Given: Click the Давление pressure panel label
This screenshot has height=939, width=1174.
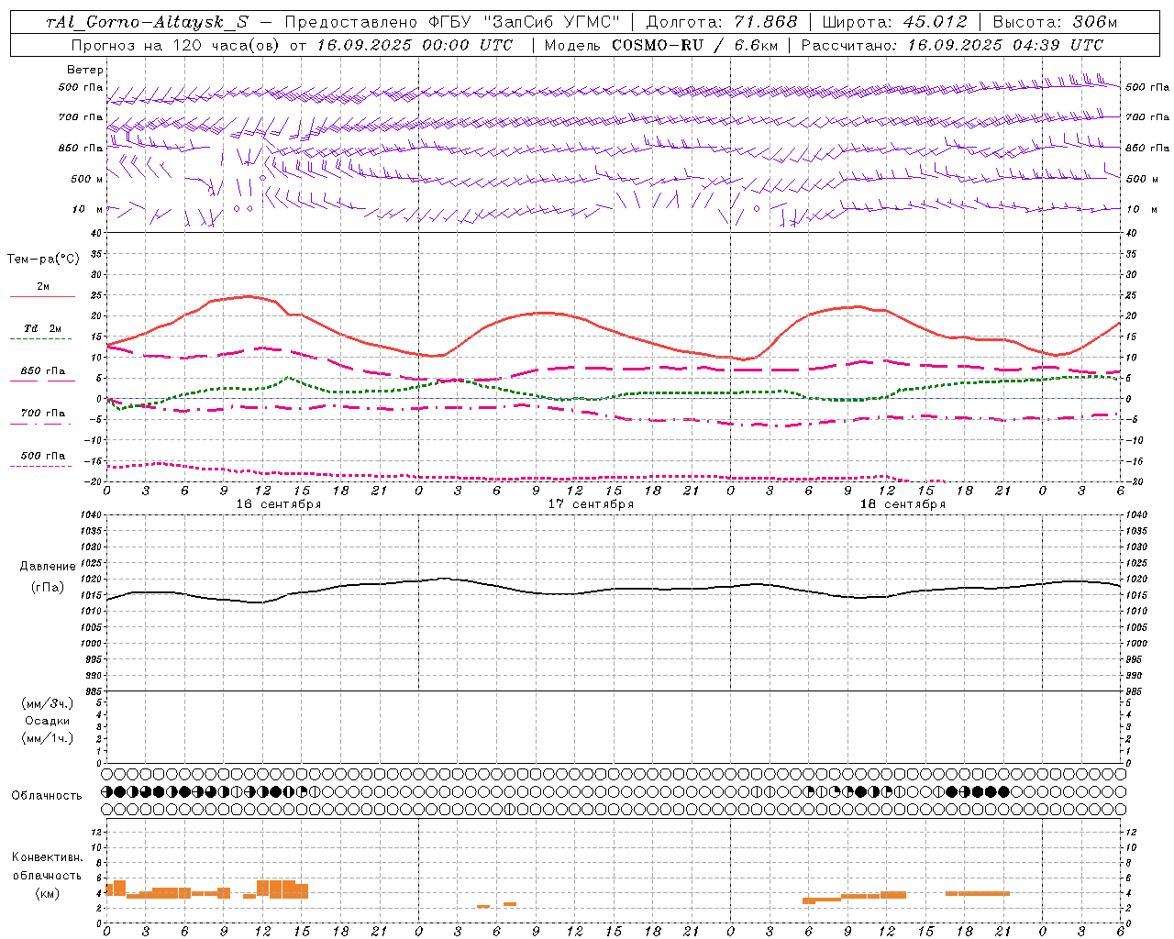Looking at the screenshot, I should click(x=48, y=567).
